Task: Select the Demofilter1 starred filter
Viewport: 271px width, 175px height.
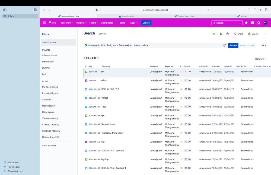Action: click(x=48, y=61)
